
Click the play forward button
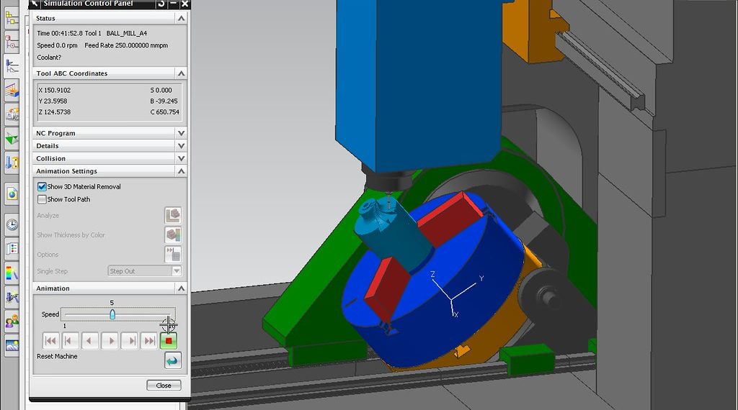[x=110, y=341]
